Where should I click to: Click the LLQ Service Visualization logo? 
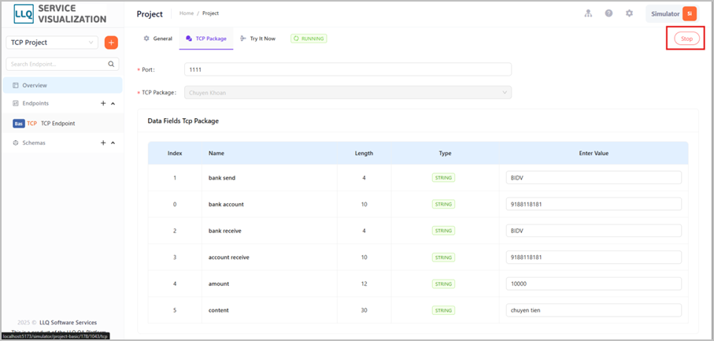click(60, 14)
